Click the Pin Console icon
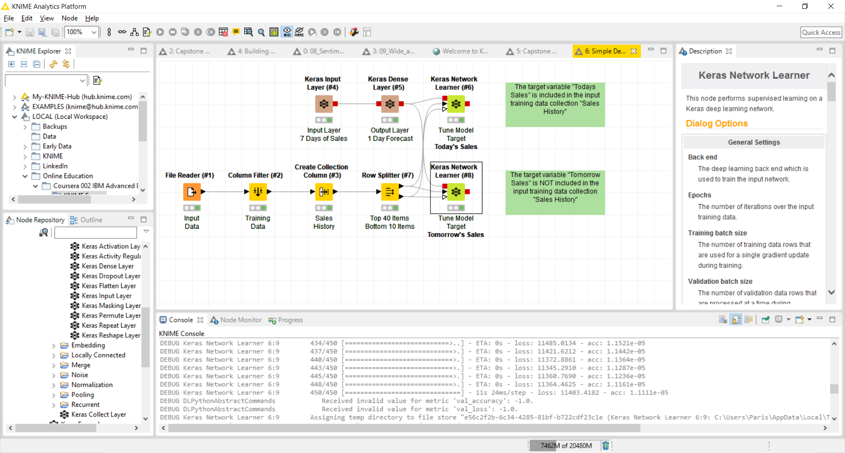The width and height of the screenshot is (845, 453). click(765, 320)
